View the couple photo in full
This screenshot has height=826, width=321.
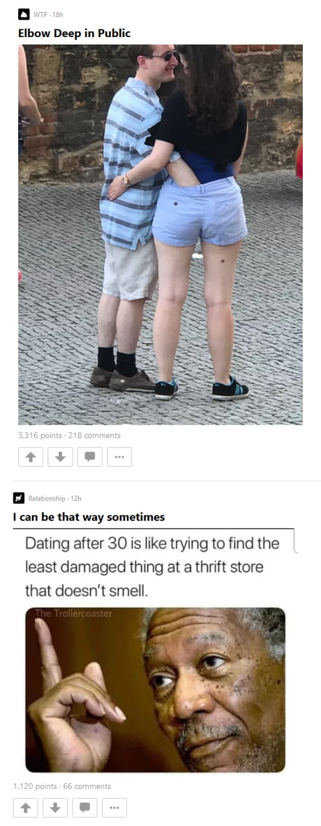pos(160,234)
